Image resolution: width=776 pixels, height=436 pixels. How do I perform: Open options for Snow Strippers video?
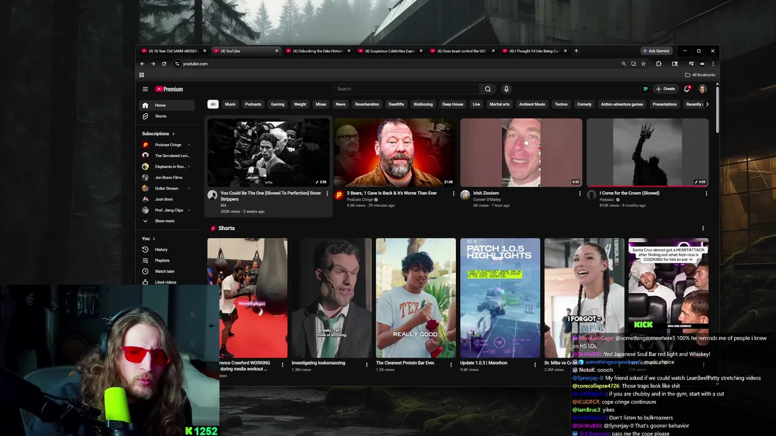(x=327, y=194)
